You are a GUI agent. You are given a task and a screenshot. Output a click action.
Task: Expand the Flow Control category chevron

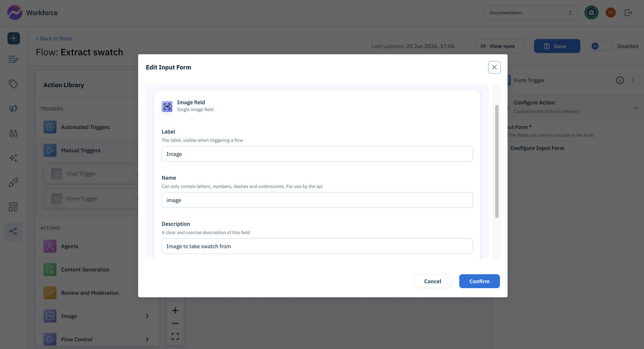[147, 339]
